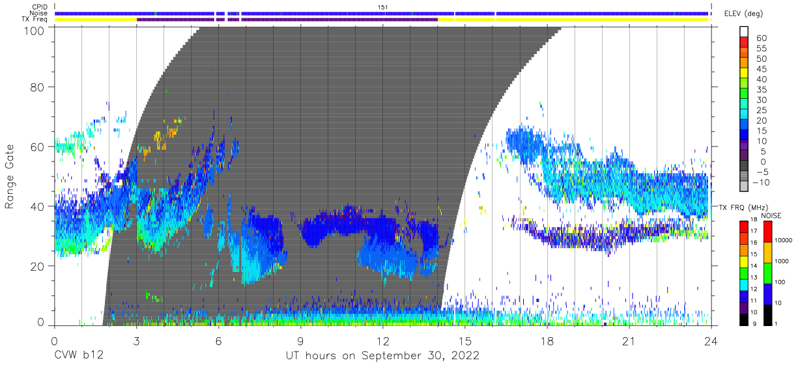Click the CPID value 151

tap(383, 7)
